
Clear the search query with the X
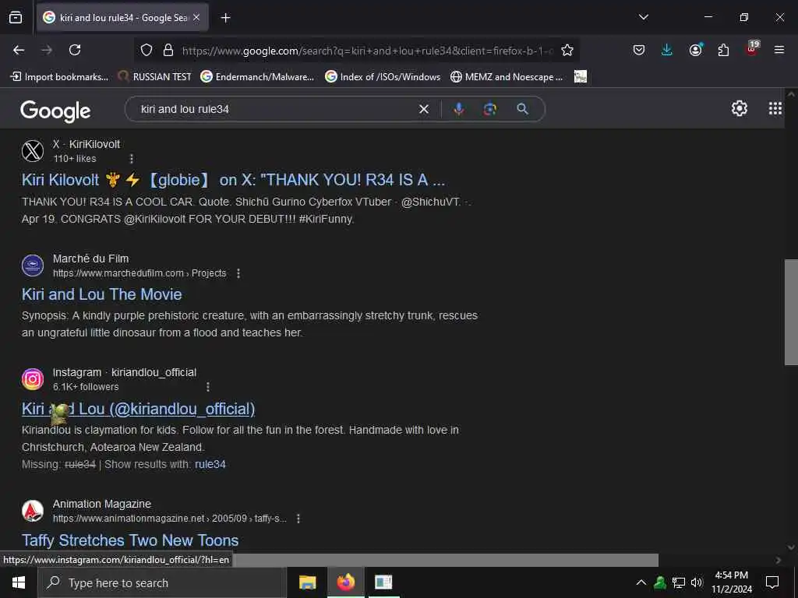423,109
